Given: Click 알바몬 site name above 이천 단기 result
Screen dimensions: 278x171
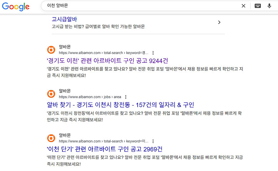Looking at the screenshot, I should [65, 135].
